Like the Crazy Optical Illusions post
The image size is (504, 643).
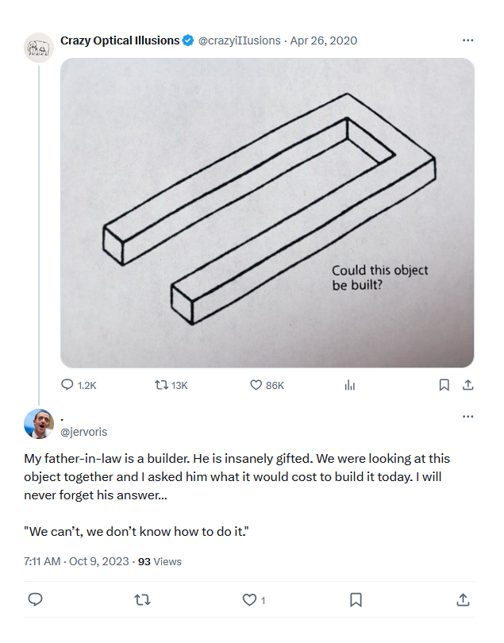coord(256,385)
